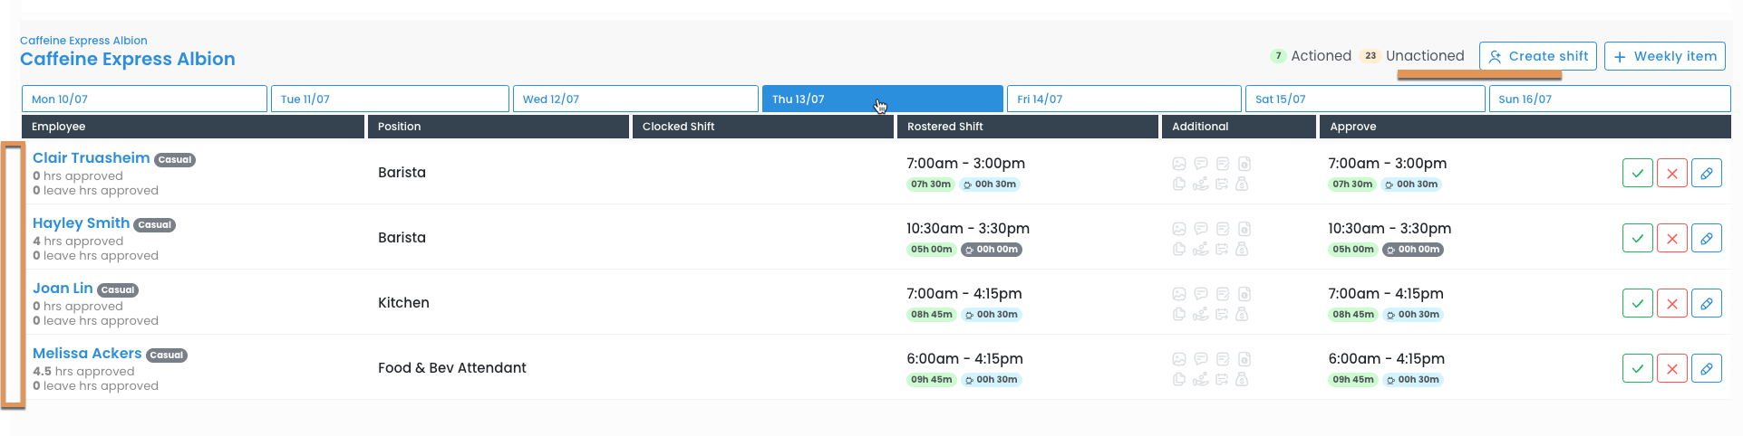
Task: Switch to the Mon 10/07 day tab
Action: 144,99
